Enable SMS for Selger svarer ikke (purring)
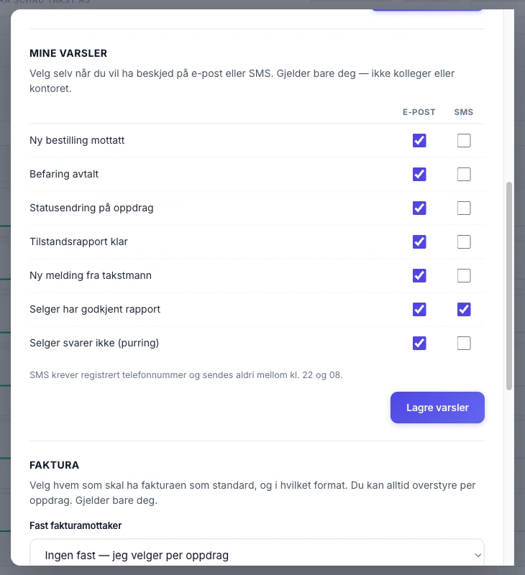Viewport: 525px width, 575px height. click(x=464, y=343)
